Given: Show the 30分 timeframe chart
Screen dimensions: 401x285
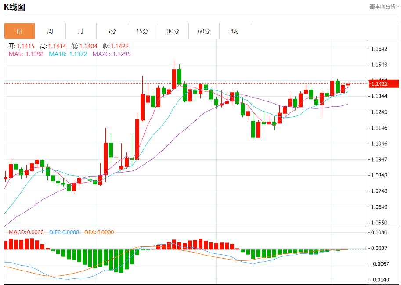Looking at the screenshot, I should (173, 31).
